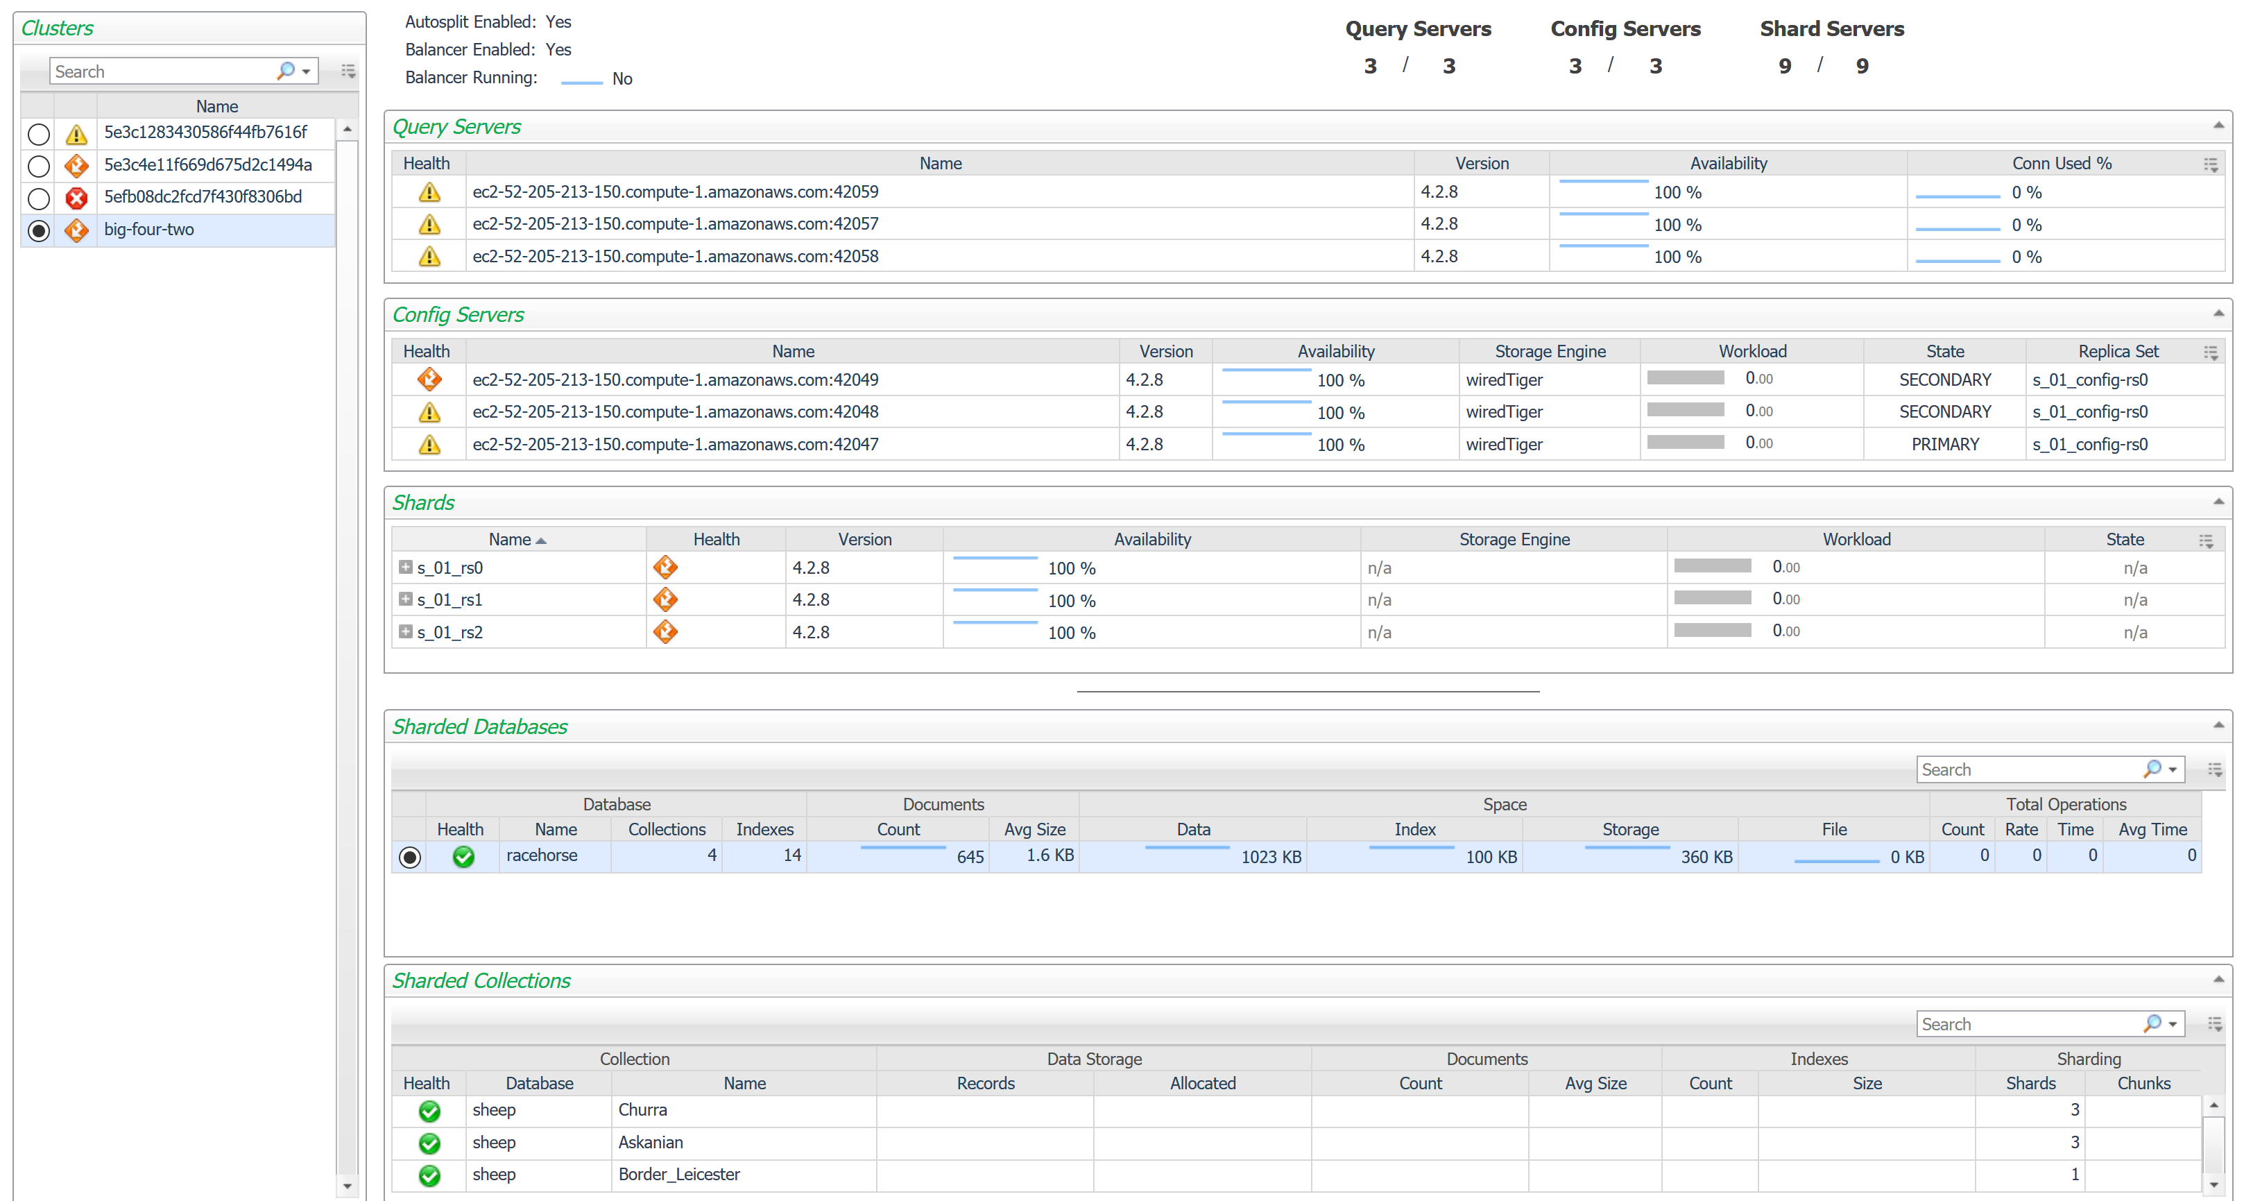Open the big-four-two cluster entry
The width and height of the screenshot is (2244, 1201).
pos(149,230)
